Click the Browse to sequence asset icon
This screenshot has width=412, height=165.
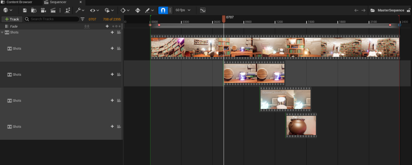click(34, 10)
